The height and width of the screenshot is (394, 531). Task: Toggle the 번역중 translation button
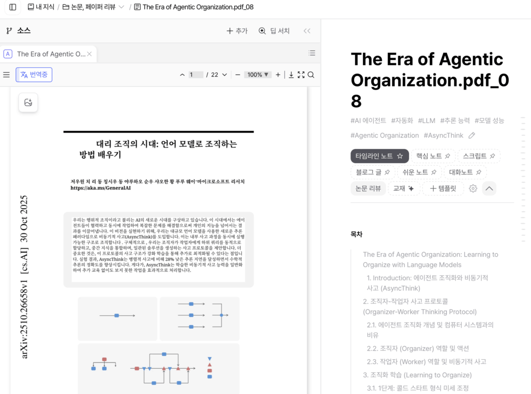pyautogui.click(x=34, y=75)
